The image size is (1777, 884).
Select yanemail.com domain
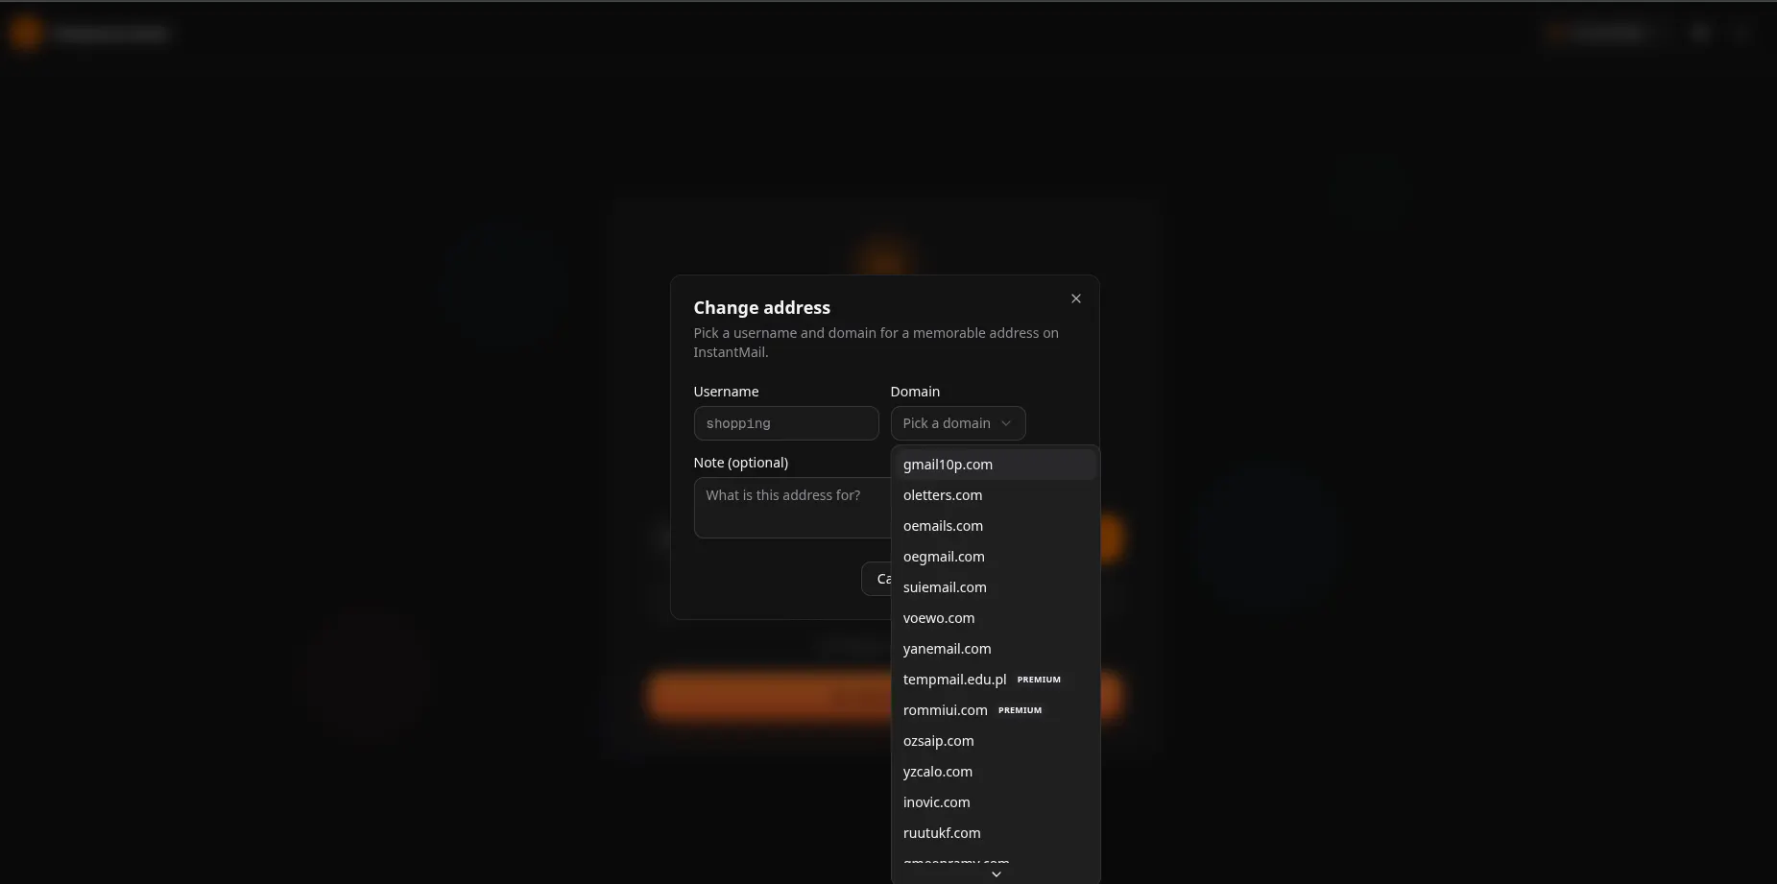pos(996,649)
